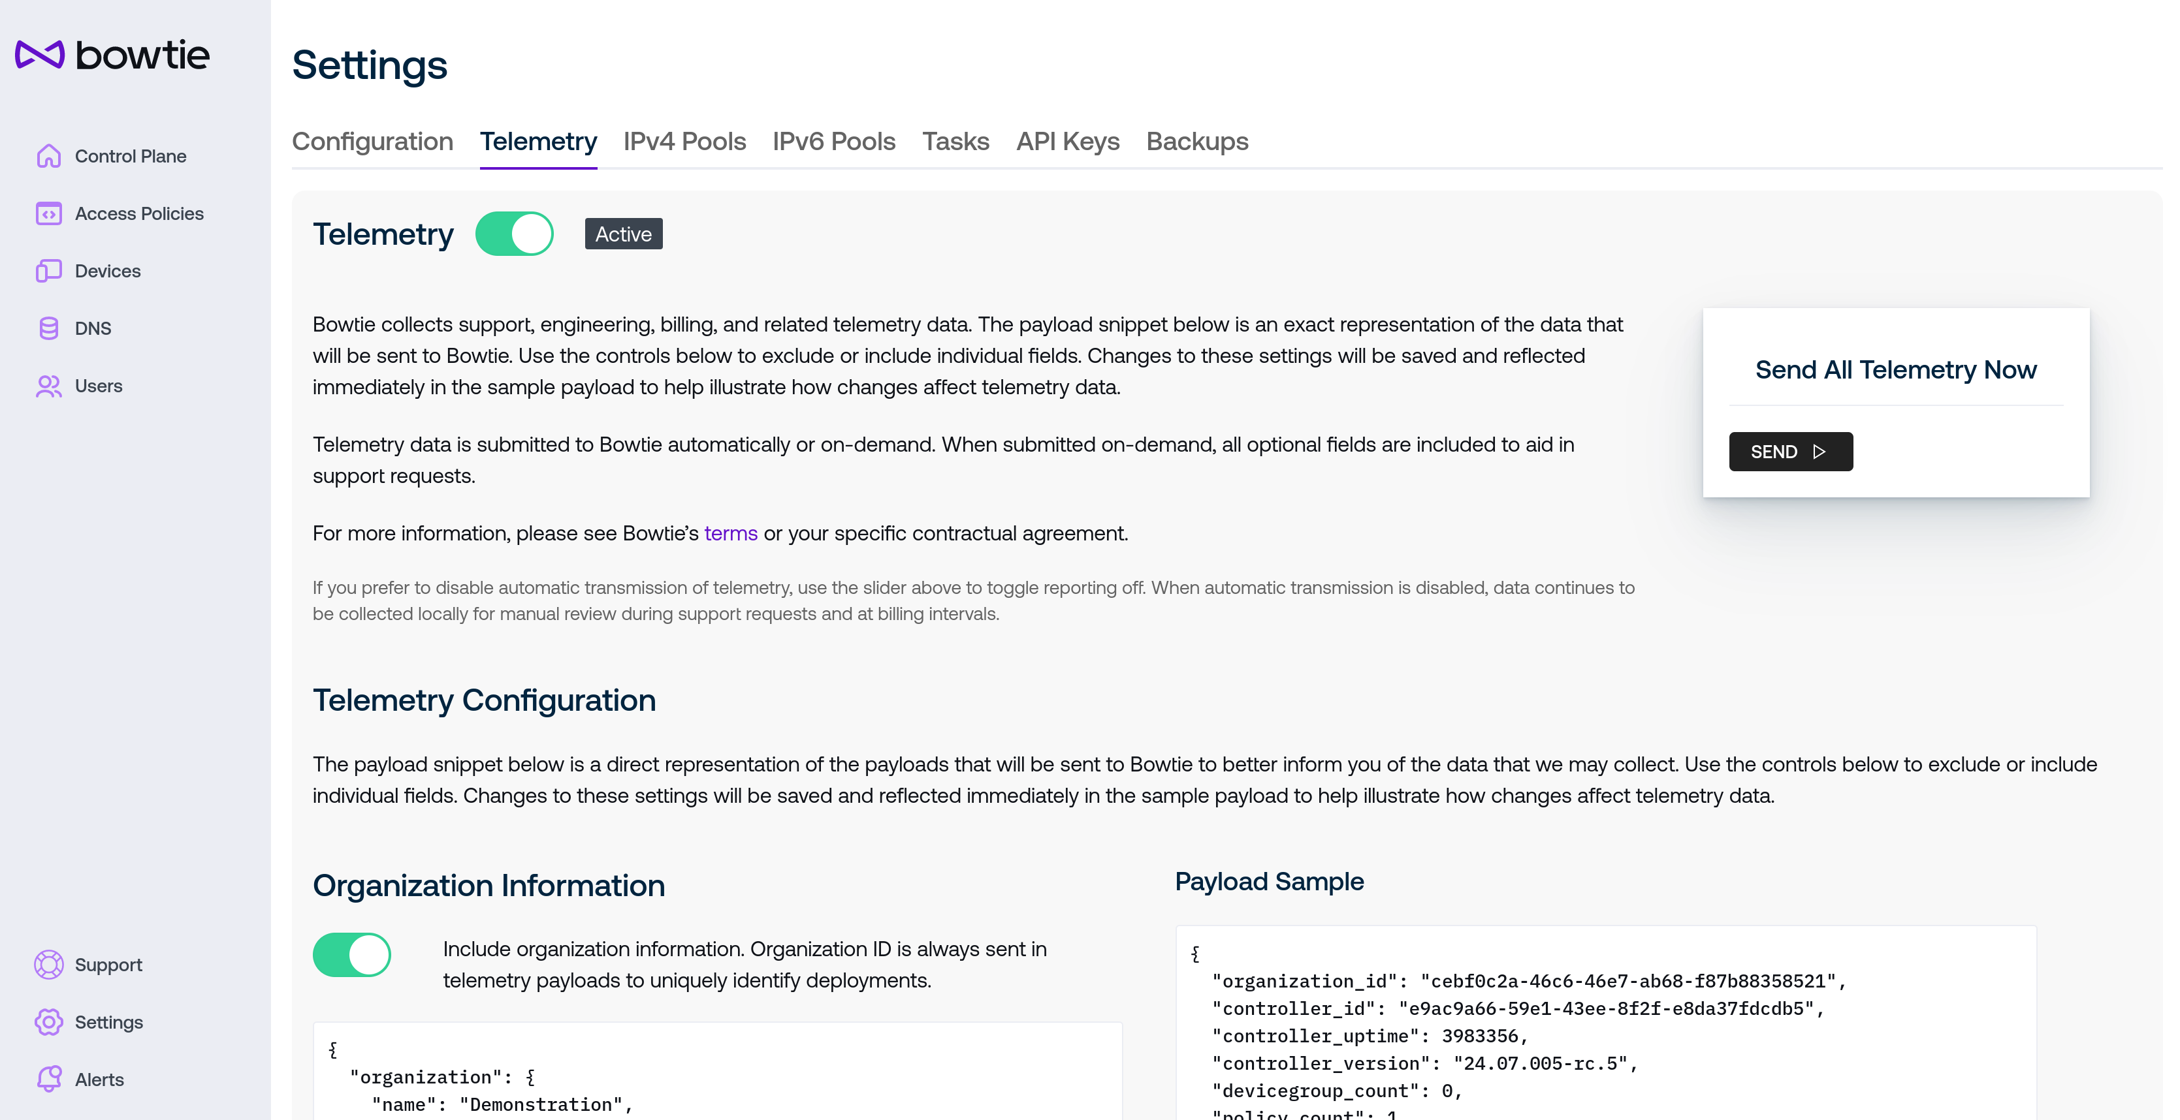The width and height of the screenshot is (2180, 1120).
Task: Switch to the IPv4 Pools tab
Action: coord(684,141)
